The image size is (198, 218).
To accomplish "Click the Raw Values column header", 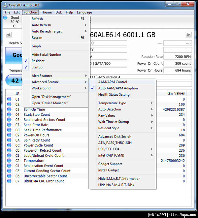I will (x=176, y=93).
